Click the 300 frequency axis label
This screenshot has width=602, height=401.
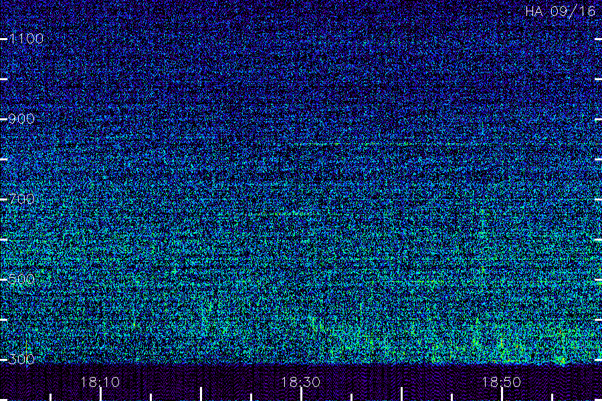click(x=21, y=360)
